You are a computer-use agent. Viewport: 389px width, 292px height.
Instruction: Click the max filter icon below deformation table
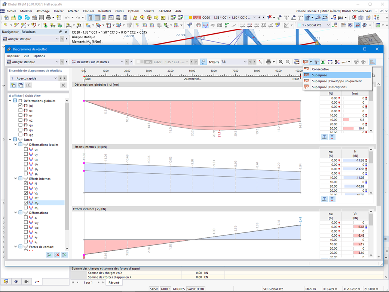click(x=325, y=137)
